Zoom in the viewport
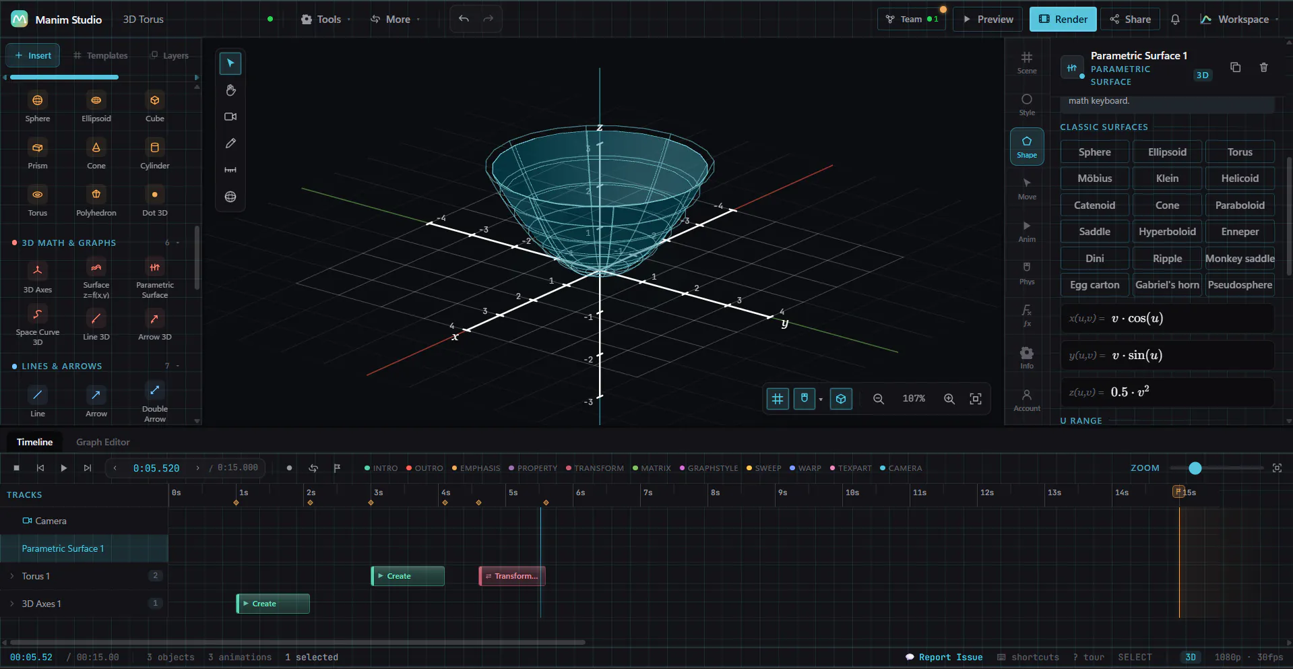Screen dimensions: 1293x669 949,399
